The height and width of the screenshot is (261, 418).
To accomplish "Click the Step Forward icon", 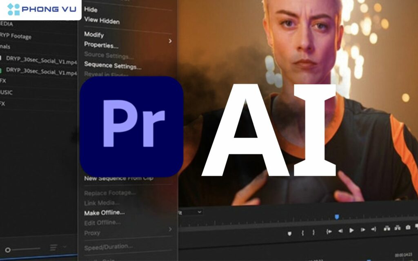I will coord(363,230).
